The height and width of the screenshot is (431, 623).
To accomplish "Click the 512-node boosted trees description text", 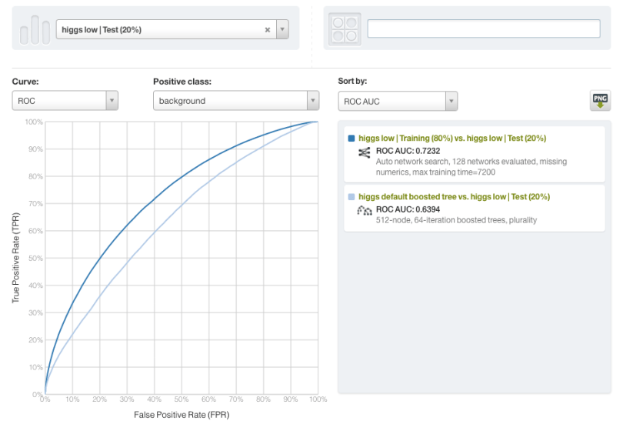I will [x=456, y=220].
